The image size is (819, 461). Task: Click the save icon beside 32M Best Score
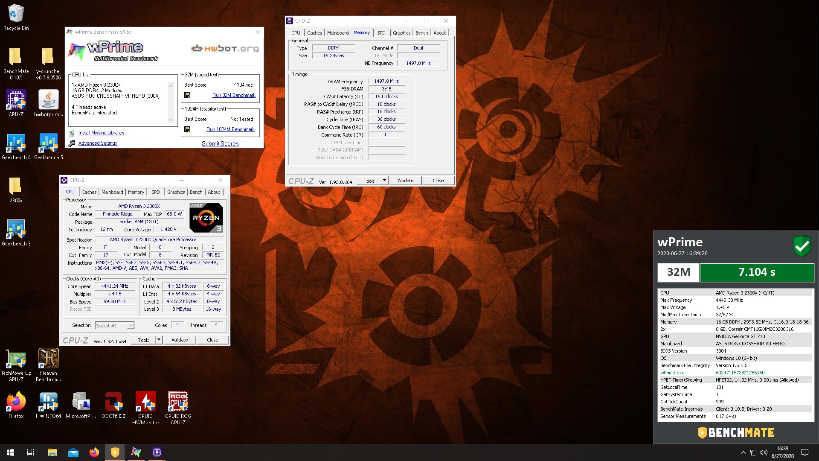click(187, 95)
